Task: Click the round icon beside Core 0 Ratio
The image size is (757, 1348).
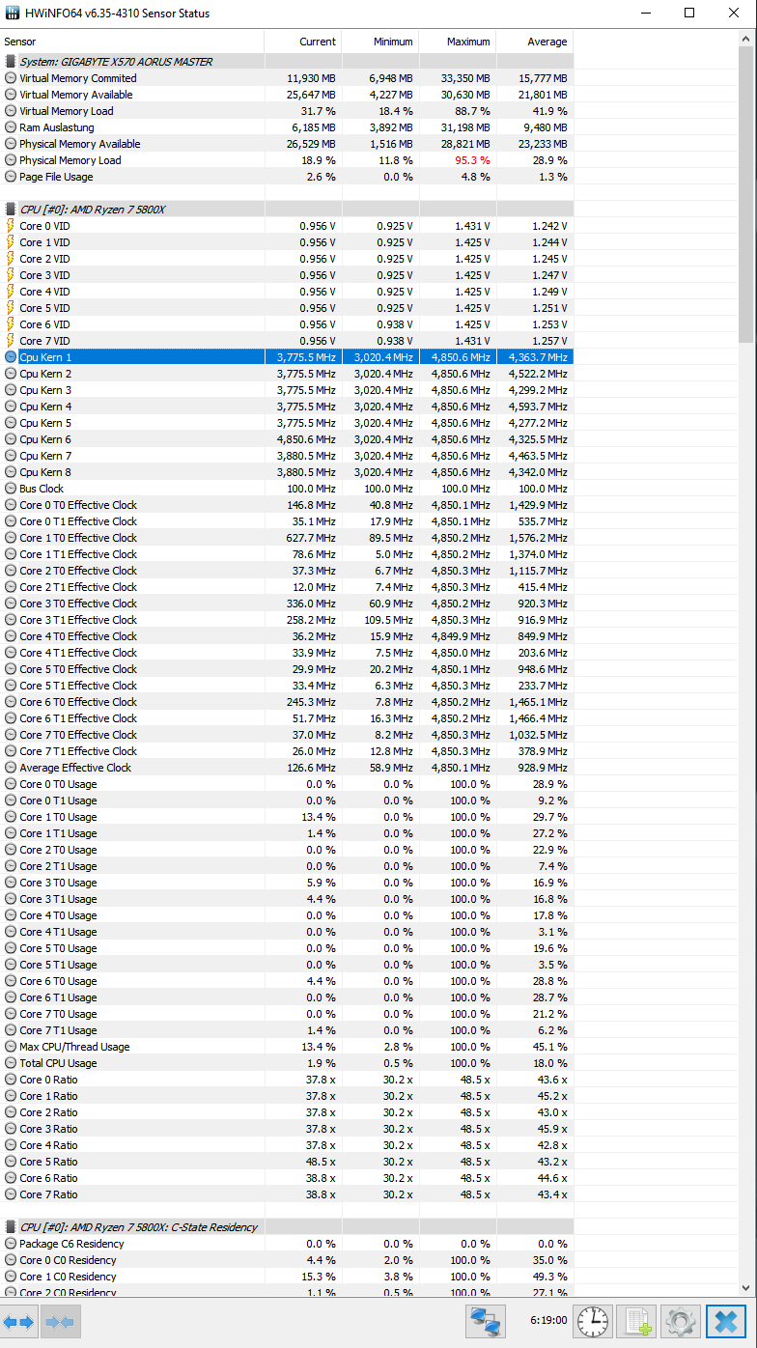Action: (x=11, y=1080)
